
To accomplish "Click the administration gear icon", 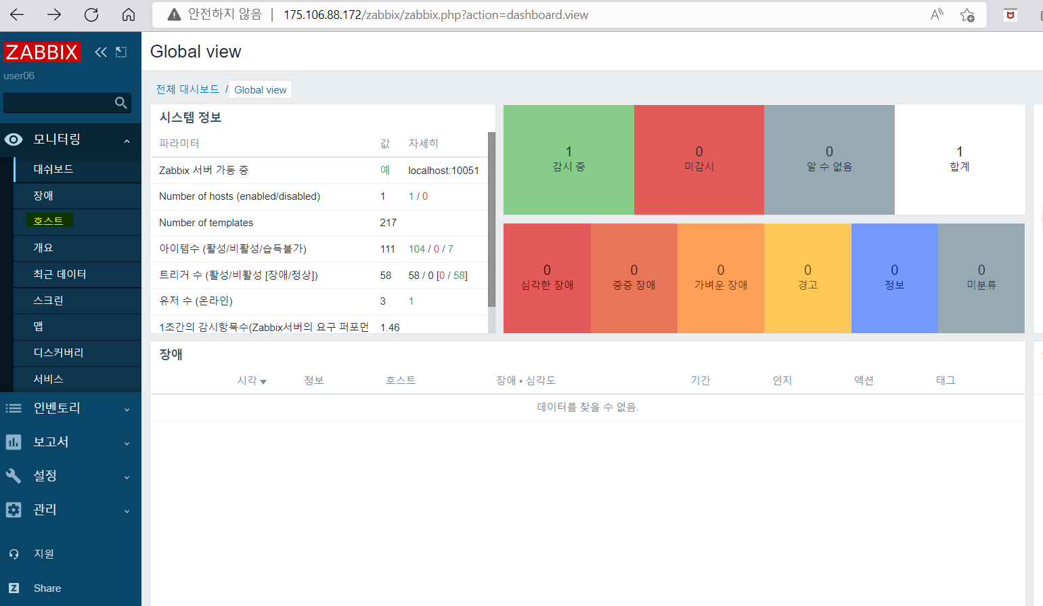I will (x=14, y=509).
